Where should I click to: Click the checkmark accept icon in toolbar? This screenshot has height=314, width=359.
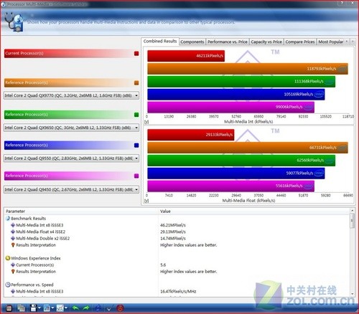[x=109, y=308]
